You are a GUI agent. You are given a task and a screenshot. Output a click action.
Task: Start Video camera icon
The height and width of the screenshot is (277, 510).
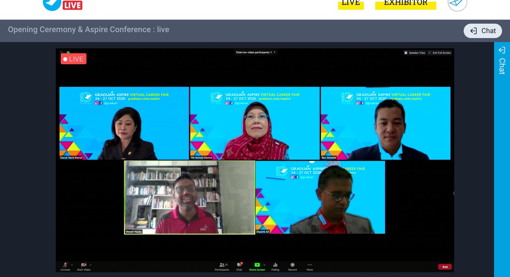84,266
